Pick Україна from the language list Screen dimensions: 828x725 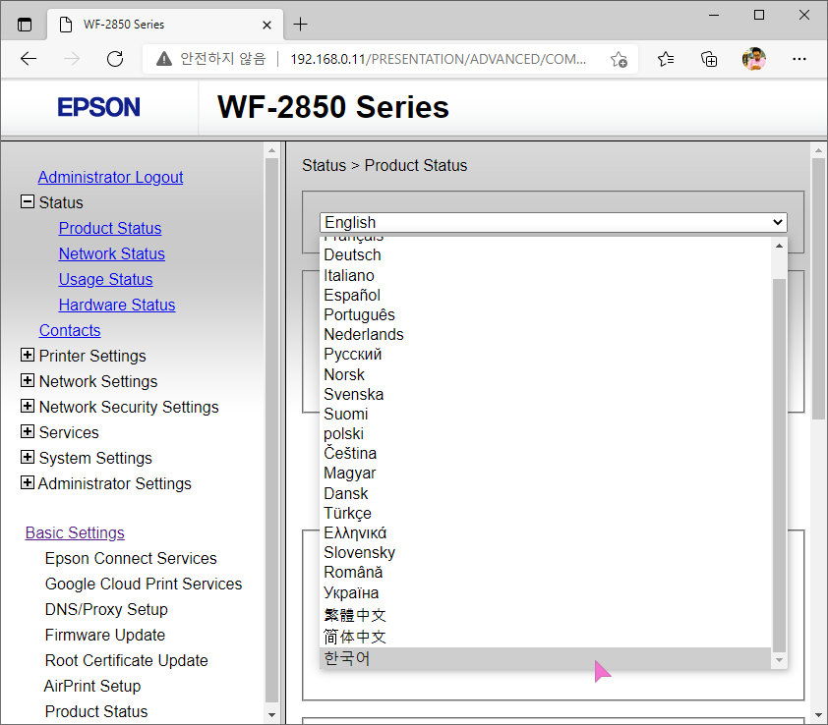click(546, 593)
